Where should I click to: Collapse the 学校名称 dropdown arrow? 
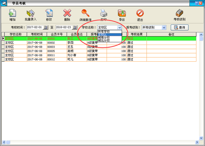120,27
